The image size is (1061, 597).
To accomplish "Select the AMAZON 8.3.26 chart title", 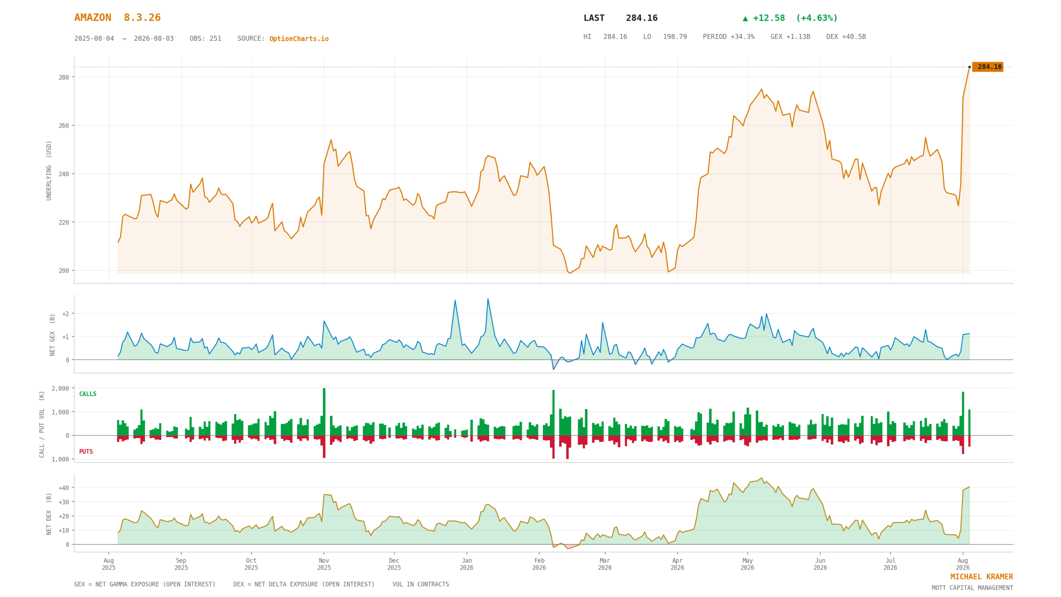I will [117, 17].
